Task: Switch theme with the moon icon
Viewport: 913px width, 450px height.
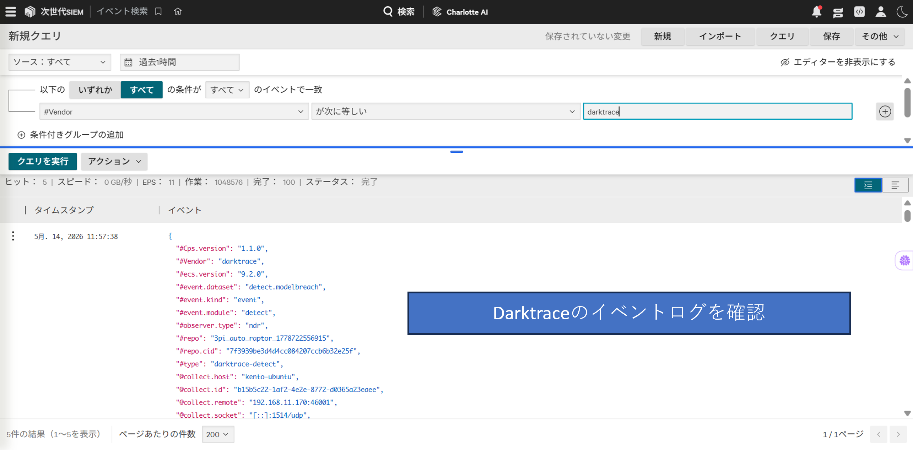Action: 902,12
